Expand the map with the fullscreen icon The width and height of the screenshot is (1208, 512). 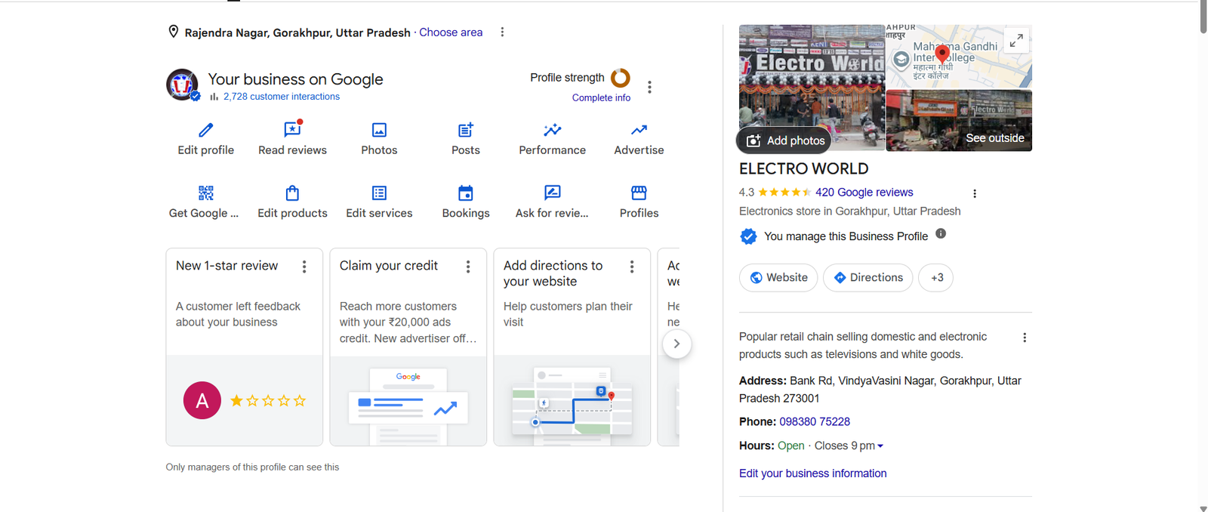coord(1017,40)
